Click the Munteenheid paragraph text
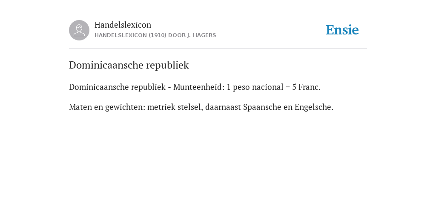 (x=195, y=87)
